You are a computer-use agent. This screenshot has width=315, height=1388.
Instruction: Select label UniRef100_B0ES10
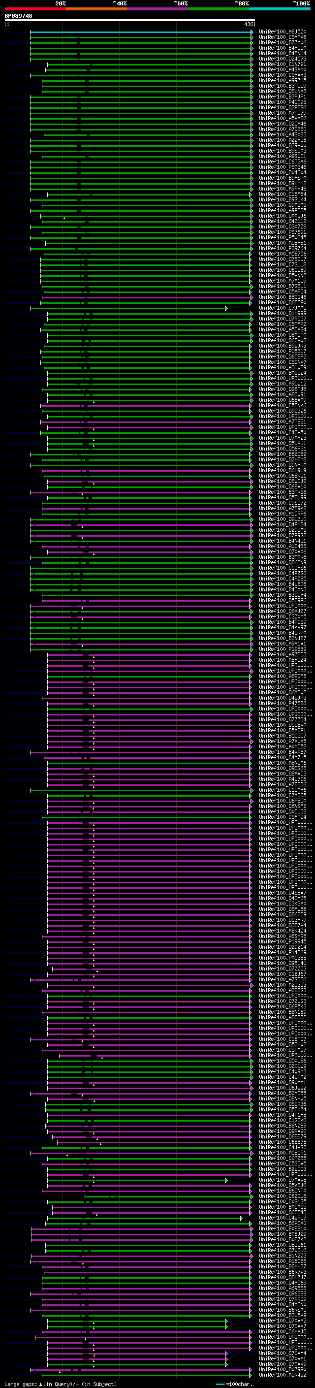click(x=282, y=1228)
